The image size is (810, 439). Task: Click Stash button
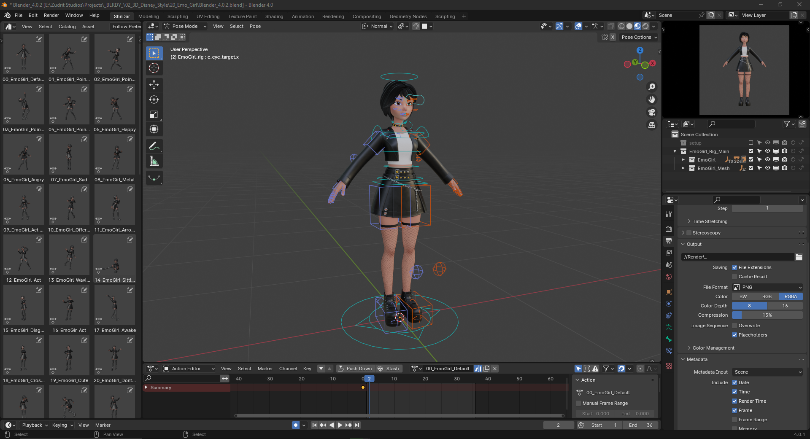pyautogui.click(x=389, y=369)
